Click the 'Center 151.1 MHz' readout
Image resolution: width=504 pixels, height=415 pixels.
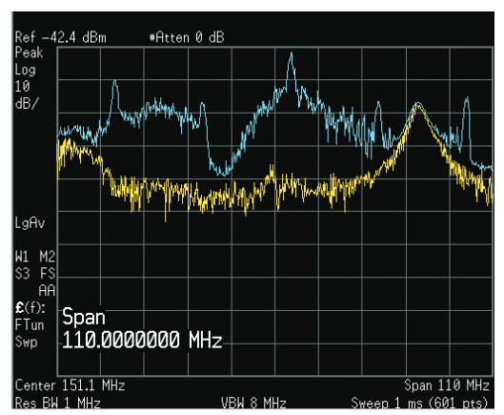(70, 385)
